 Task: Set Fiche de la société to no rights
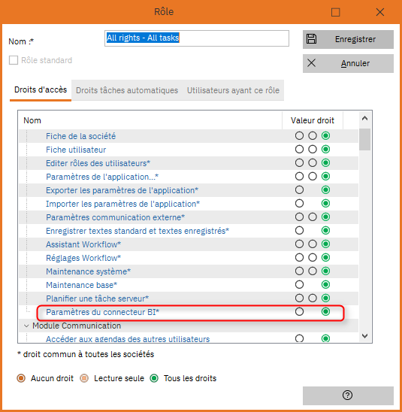tap(299, 136)
